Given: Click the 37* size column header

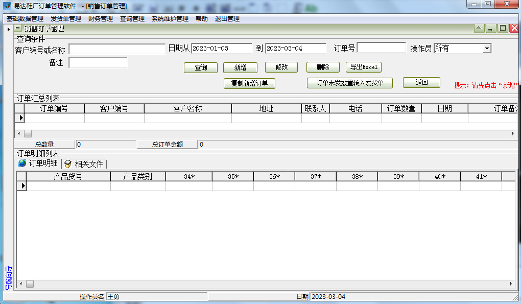Looking at the screenshot, I should point(316,176).
